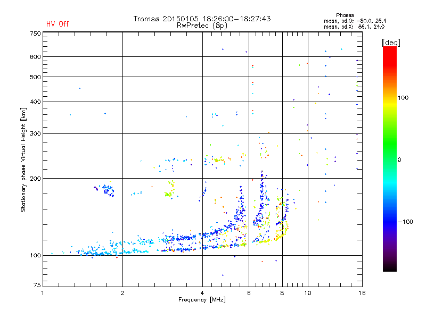Click y-axis tick label '600'

35,57
